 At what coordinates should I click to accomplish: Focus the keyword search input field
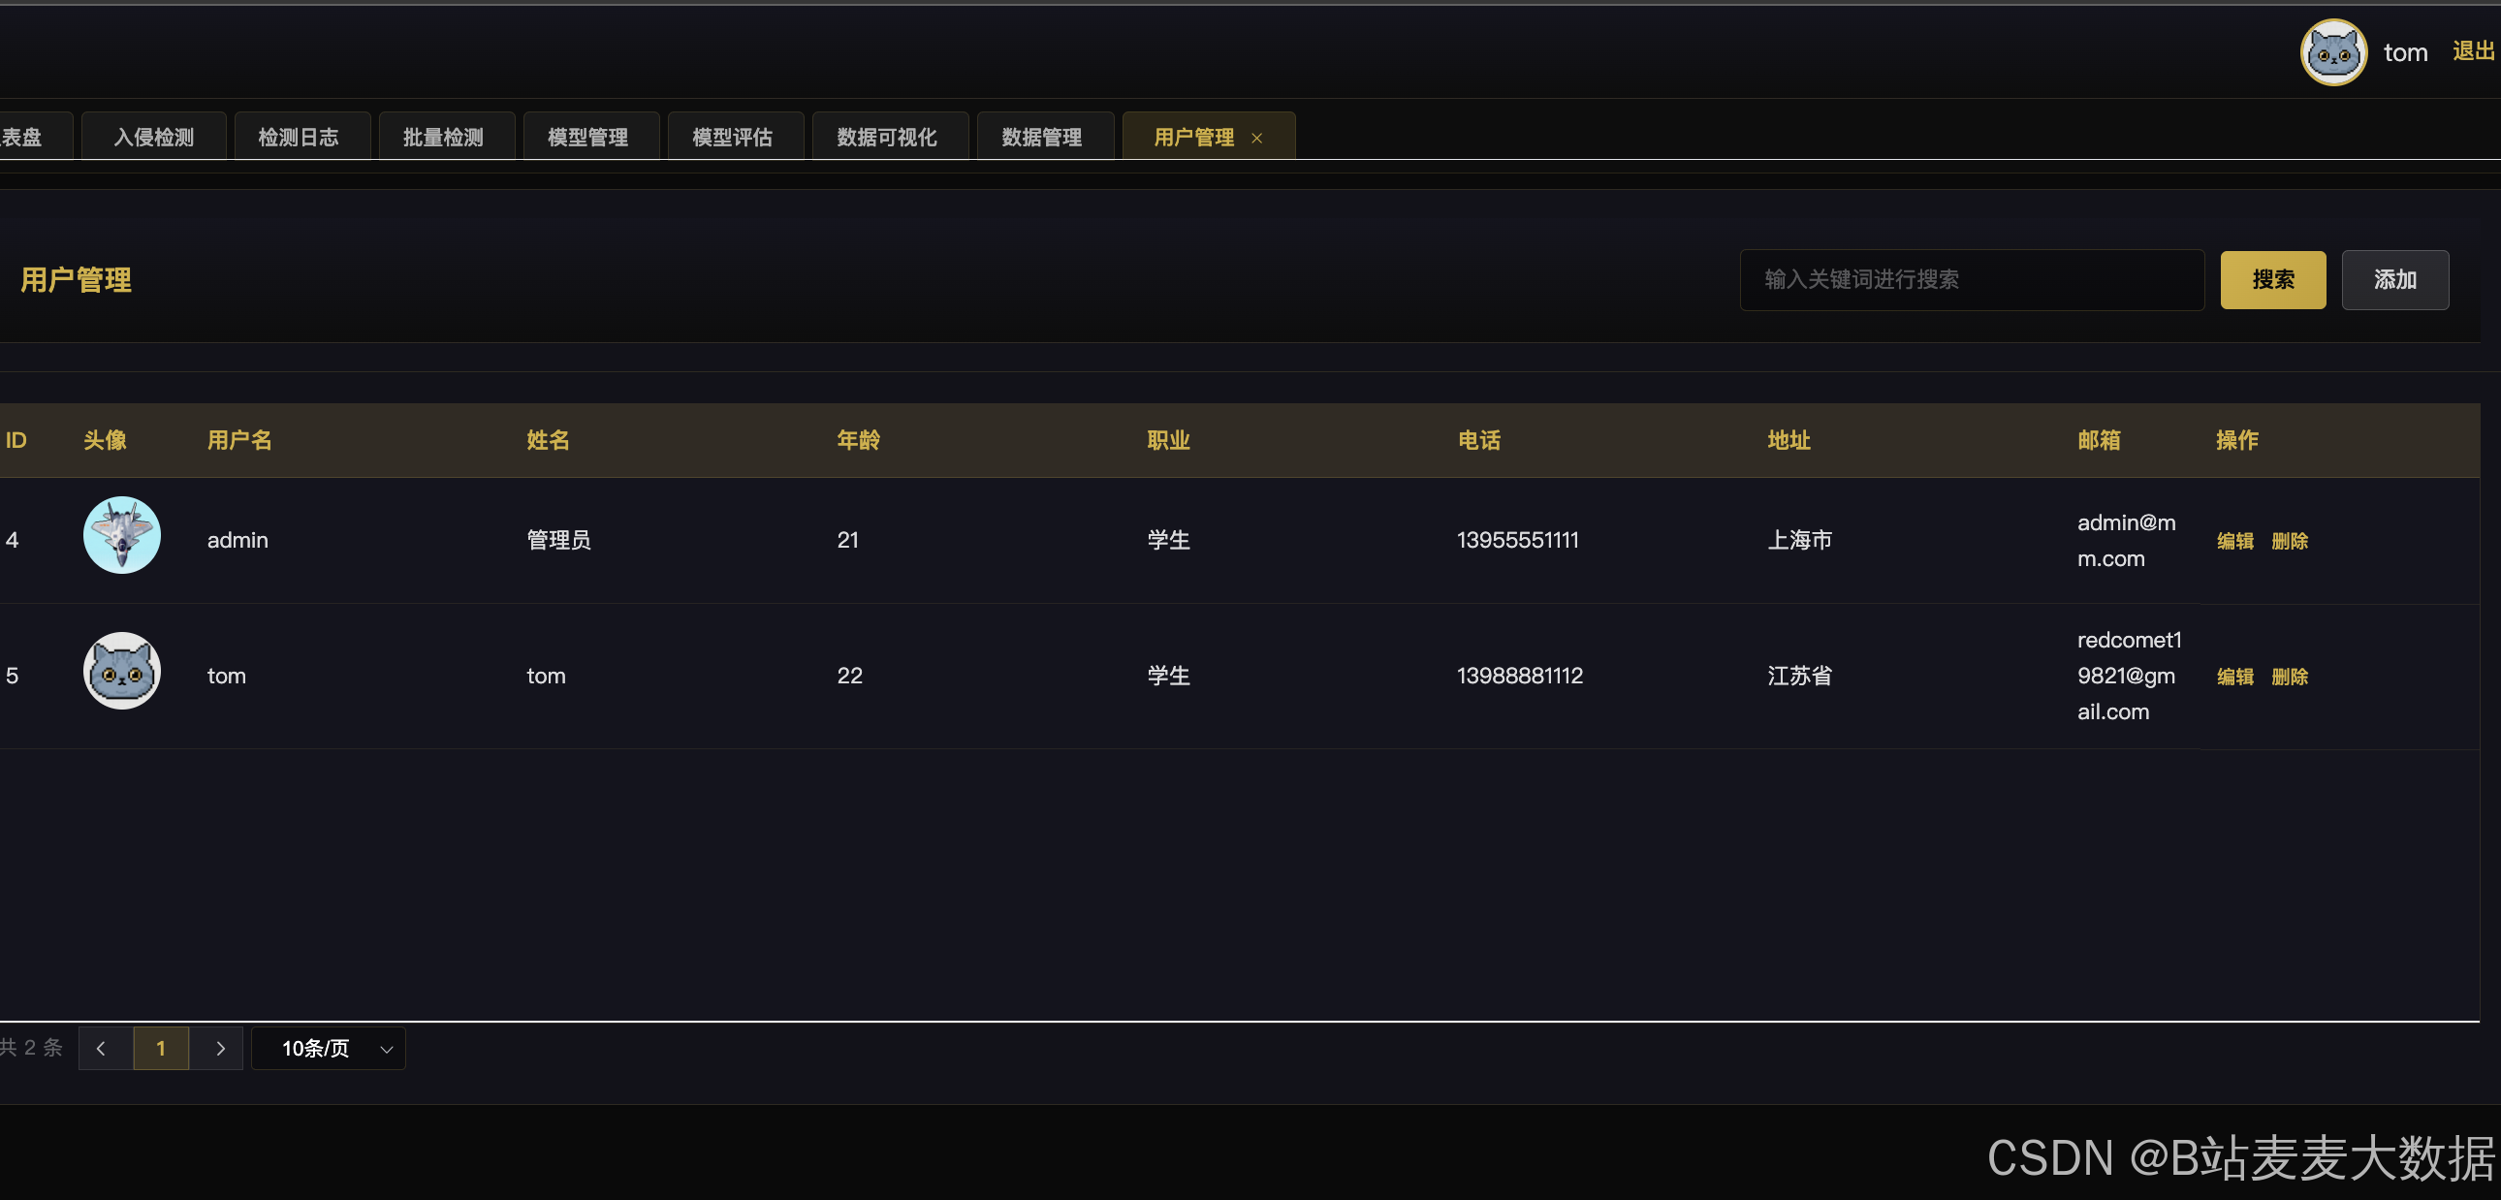[x=1971, y=279]
